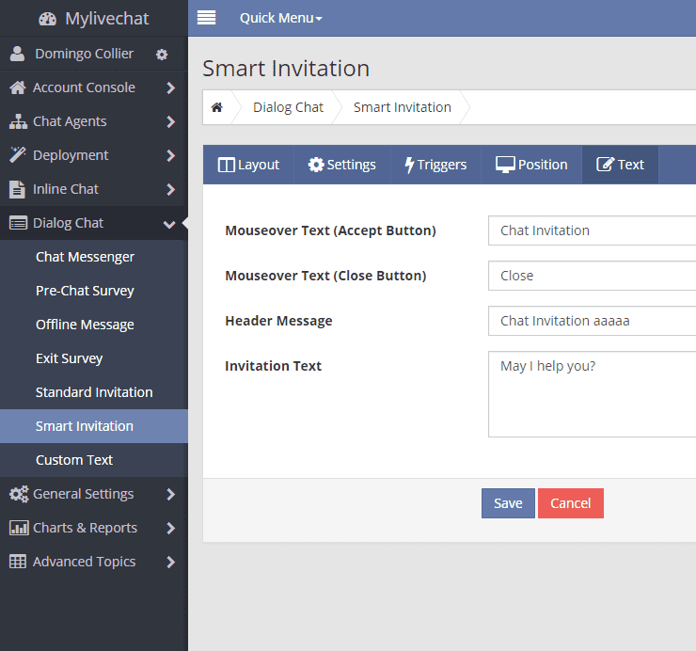The height and width of the screenshot is (651, 696).
Task: Expand the Charts & Reports chevron
Action: pyautogui.click(x=170, y=528)
